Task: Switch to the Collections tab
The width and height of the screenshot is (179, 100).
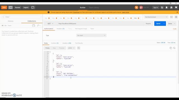Action: point(32,21)
